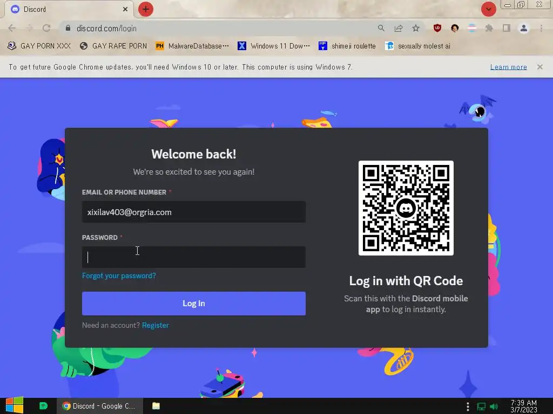This screenshot has width=553, height=414.
Task: Open Chrome's three-dot menu
Action: [x=541, y=28]
